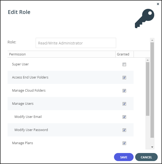Uncheck Manage Cloud Folders permission
The image size is (162, 164).
(x=124, y=91)
